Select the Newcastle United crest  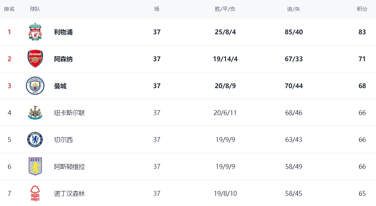35,113
